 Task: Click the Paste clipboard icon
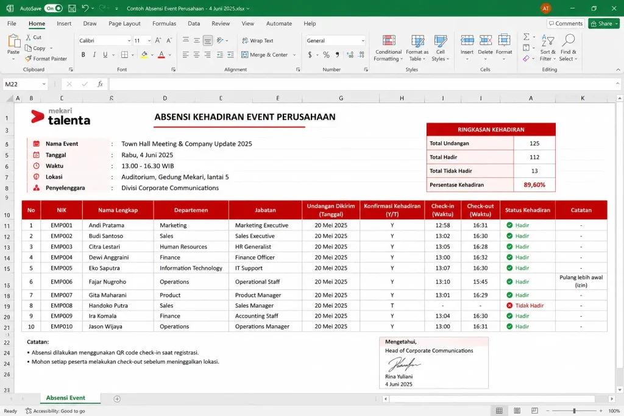(13, 41)
